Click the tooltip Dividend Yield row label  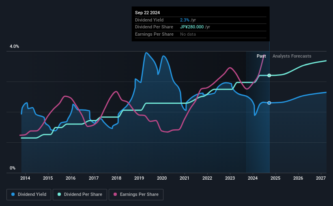(149, 20)
